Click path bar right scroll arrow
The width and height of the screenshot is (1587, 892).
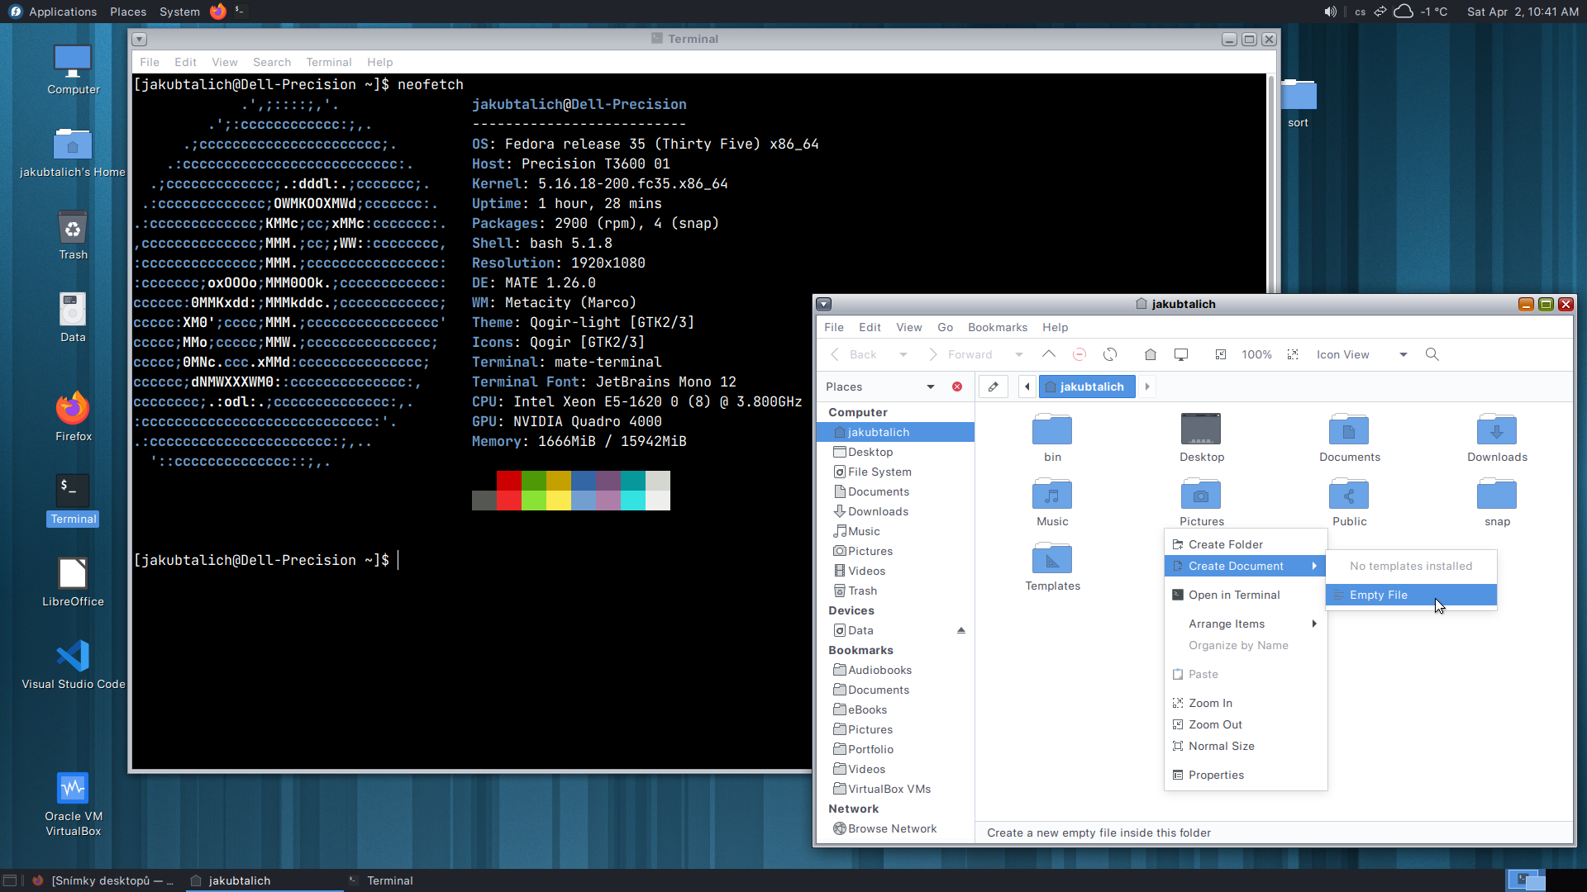coord(1147,387)
